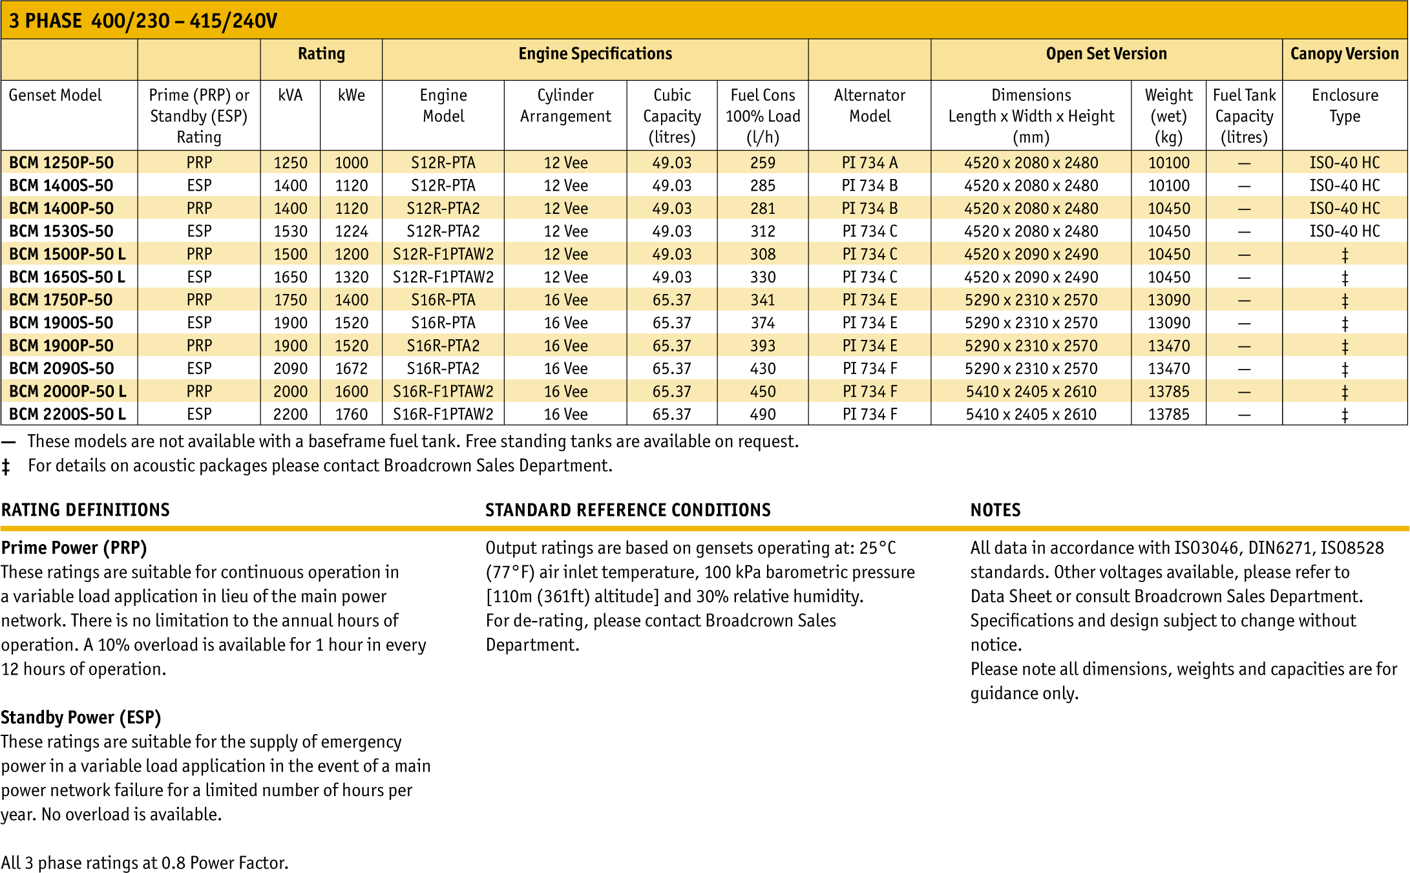Click the Rating column header
The width and height of the screenshot is (1410, 873).
(321, 54)
